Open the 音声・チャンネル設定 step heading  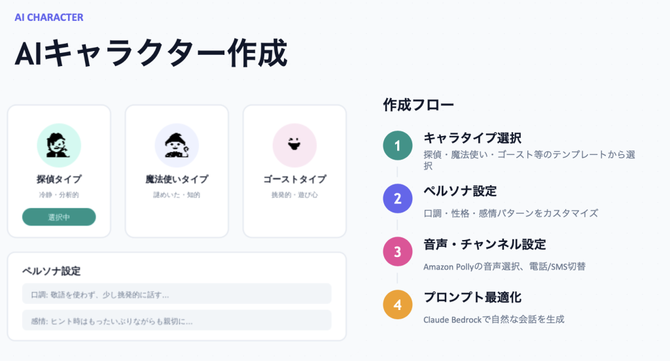click(x=484, y=245)
